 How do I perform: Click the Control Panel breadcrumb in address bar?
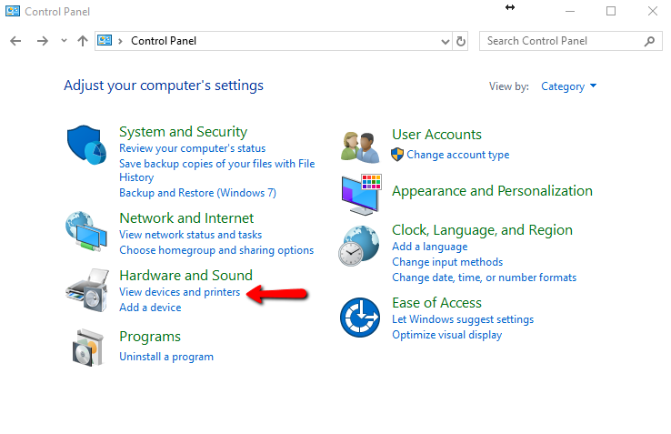coord(164,41)
